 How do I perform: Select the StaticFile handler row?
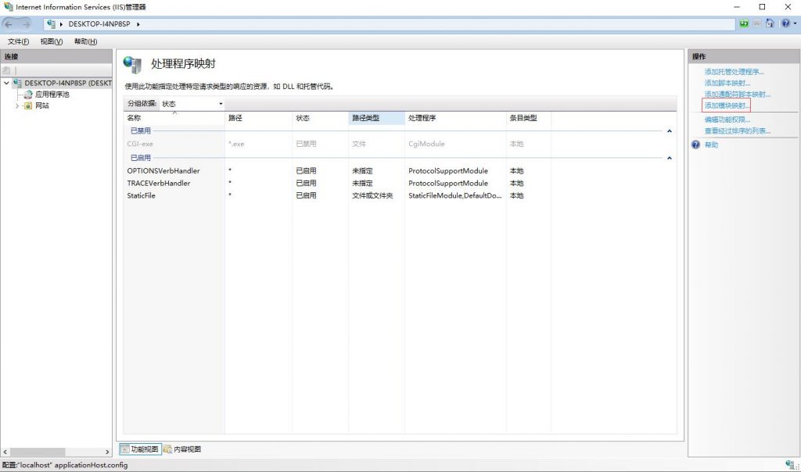[400, 195]
